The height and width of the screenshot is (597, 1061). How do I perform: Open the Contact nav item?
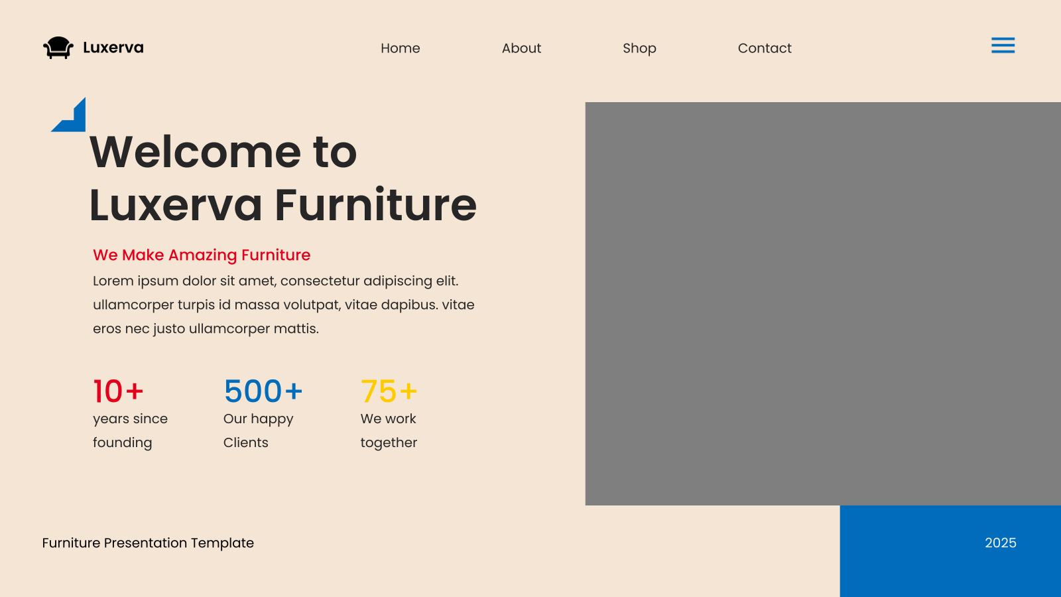(765, 48)
